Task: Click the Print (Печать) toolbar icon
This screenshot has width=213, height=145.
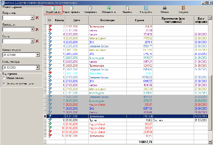Action: [x=165, y=8]
